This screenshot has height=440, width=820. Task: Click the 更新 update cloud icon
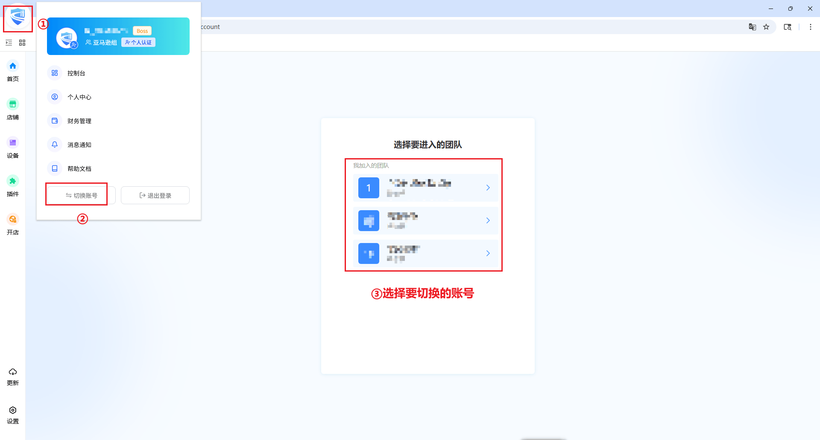coord(13,372)
